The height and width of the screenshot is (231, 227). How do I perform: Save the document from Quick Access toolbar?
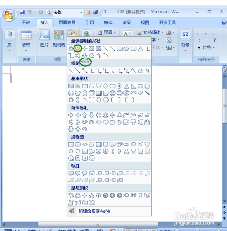click(x=22, y=12)
